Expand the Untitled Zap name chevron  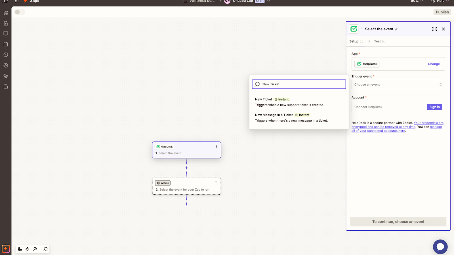click(268, 1)
